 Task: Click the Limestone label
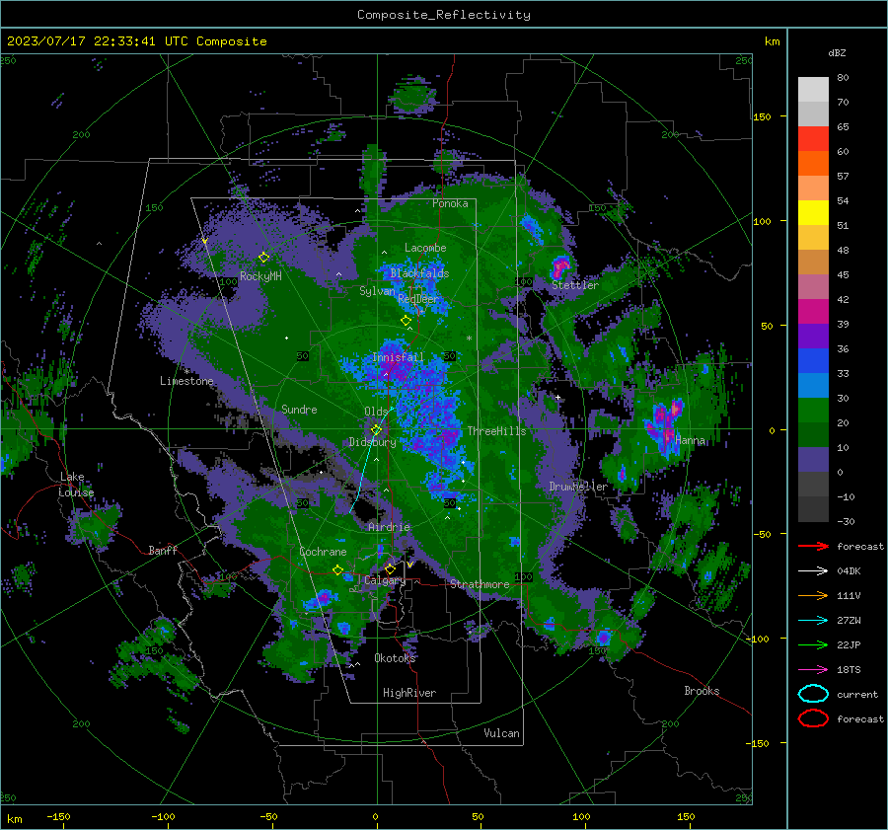point(186,381)
